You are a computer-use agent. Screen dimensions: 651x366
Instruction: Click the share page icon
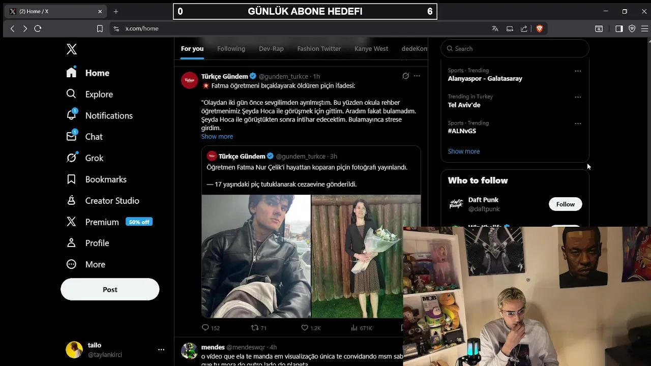(524, 28)
